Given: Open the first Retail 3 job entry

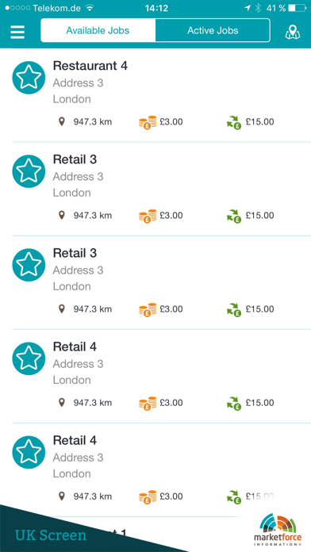Looking at the screenshot, I should [155, 189].
